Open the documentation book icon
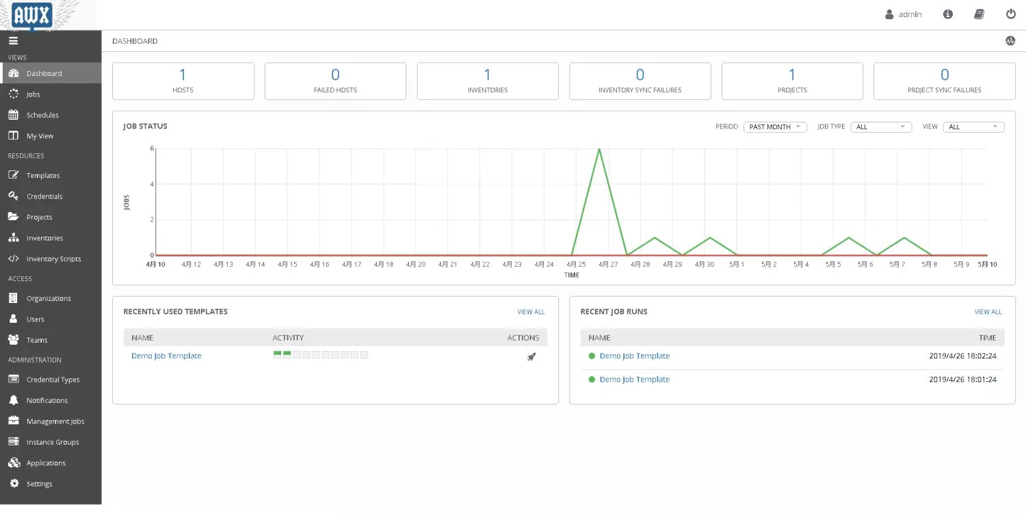This screenshot has height=513, width=1026. [x=979, y=14]
